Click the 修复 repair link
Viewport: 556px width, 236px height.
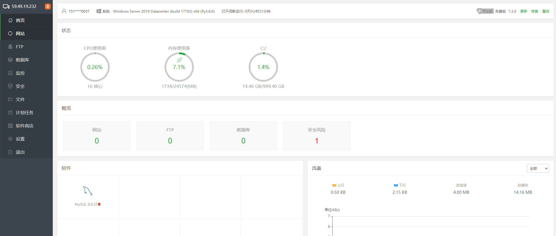pyautogui.click(x=535, y=11)
